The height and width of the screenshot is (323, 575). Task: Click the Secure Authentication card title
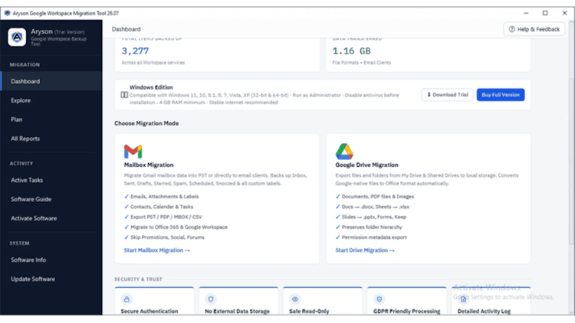tap(149, 312)
